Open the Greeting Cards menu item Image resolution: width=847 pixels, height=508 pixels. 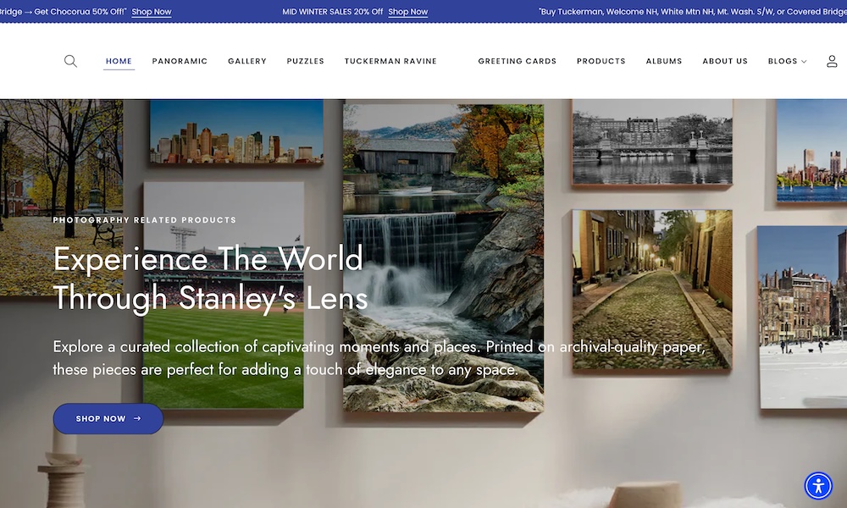(517, 61)
